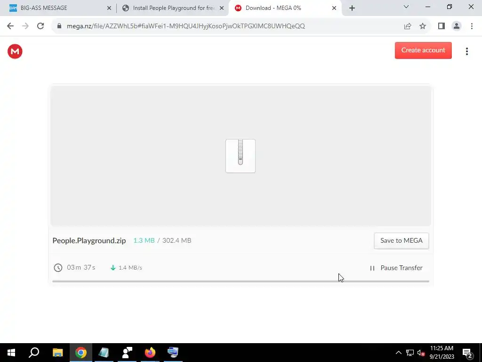Image resolution: width=482 pixels, height=362 pixels.
Task: Open the person-chat taskbar app
Action: pos(127,353)
